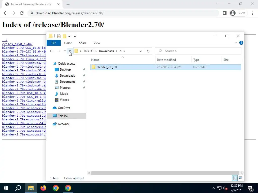258x193 pixels.
Task: Switch to Large icons view layout icon
Action: tap(240, 178)
